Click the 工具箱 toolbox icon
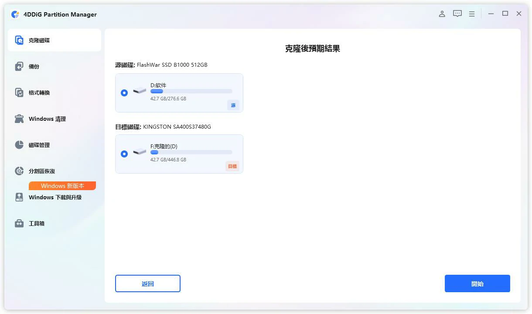Viewport: 532px width, 314px height. [19, 223]
